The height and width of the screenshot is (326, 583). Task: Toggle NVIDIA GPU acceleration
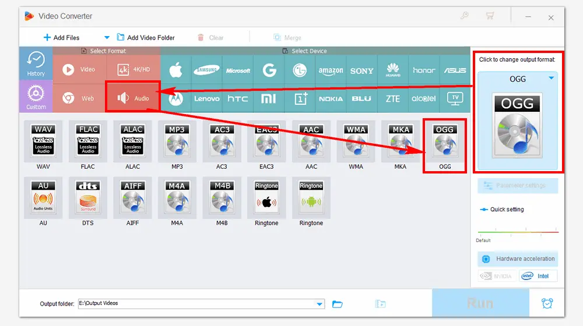coord(496,276)
